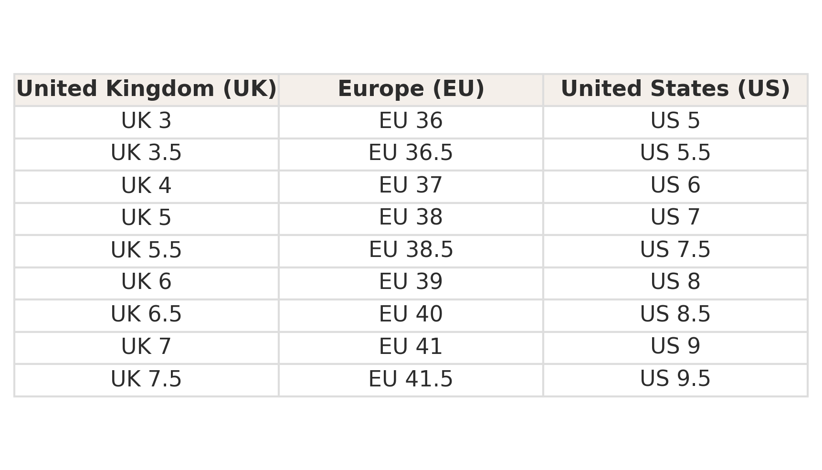Click the Europe (EU) column header

pos(411,90)
